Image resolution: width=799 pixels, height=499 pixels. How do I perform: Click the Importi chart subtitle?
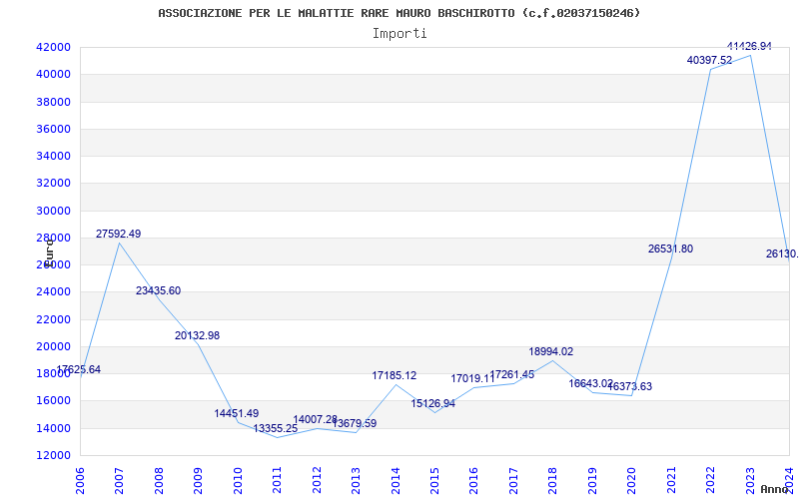coord(399,33)
